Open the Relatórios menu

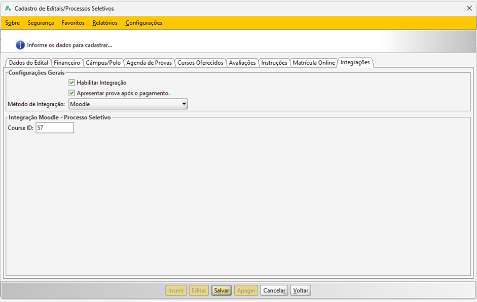tap(105, 23)
